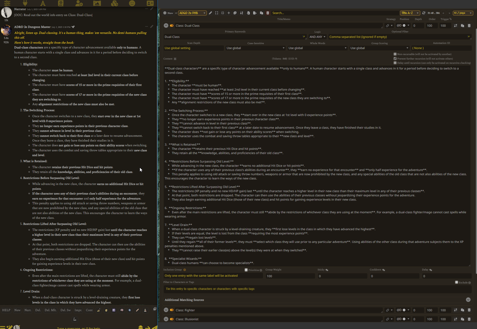477x329 pixels.
Task: Open the Backgrounds image icon
Action: [x=97, y=3]
